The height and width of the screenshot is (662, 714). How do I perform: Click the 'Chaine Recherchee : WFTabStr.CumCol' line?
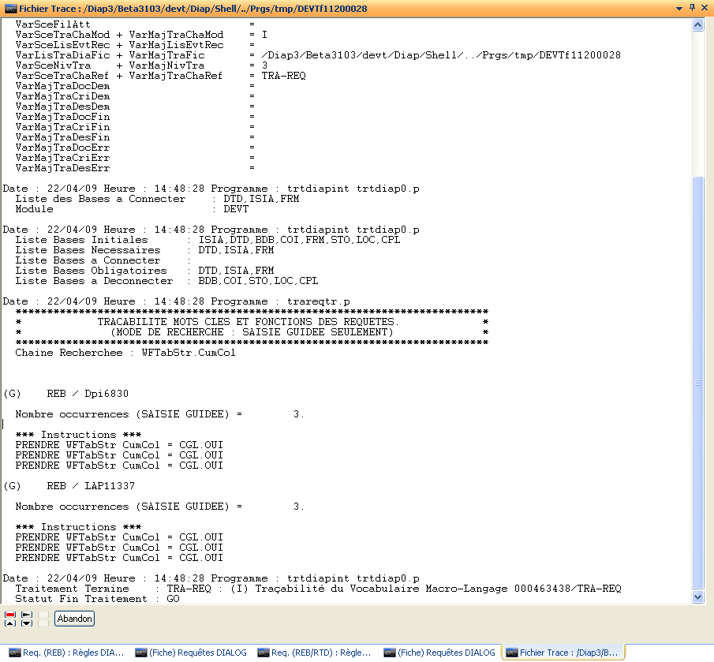point(125,353)
